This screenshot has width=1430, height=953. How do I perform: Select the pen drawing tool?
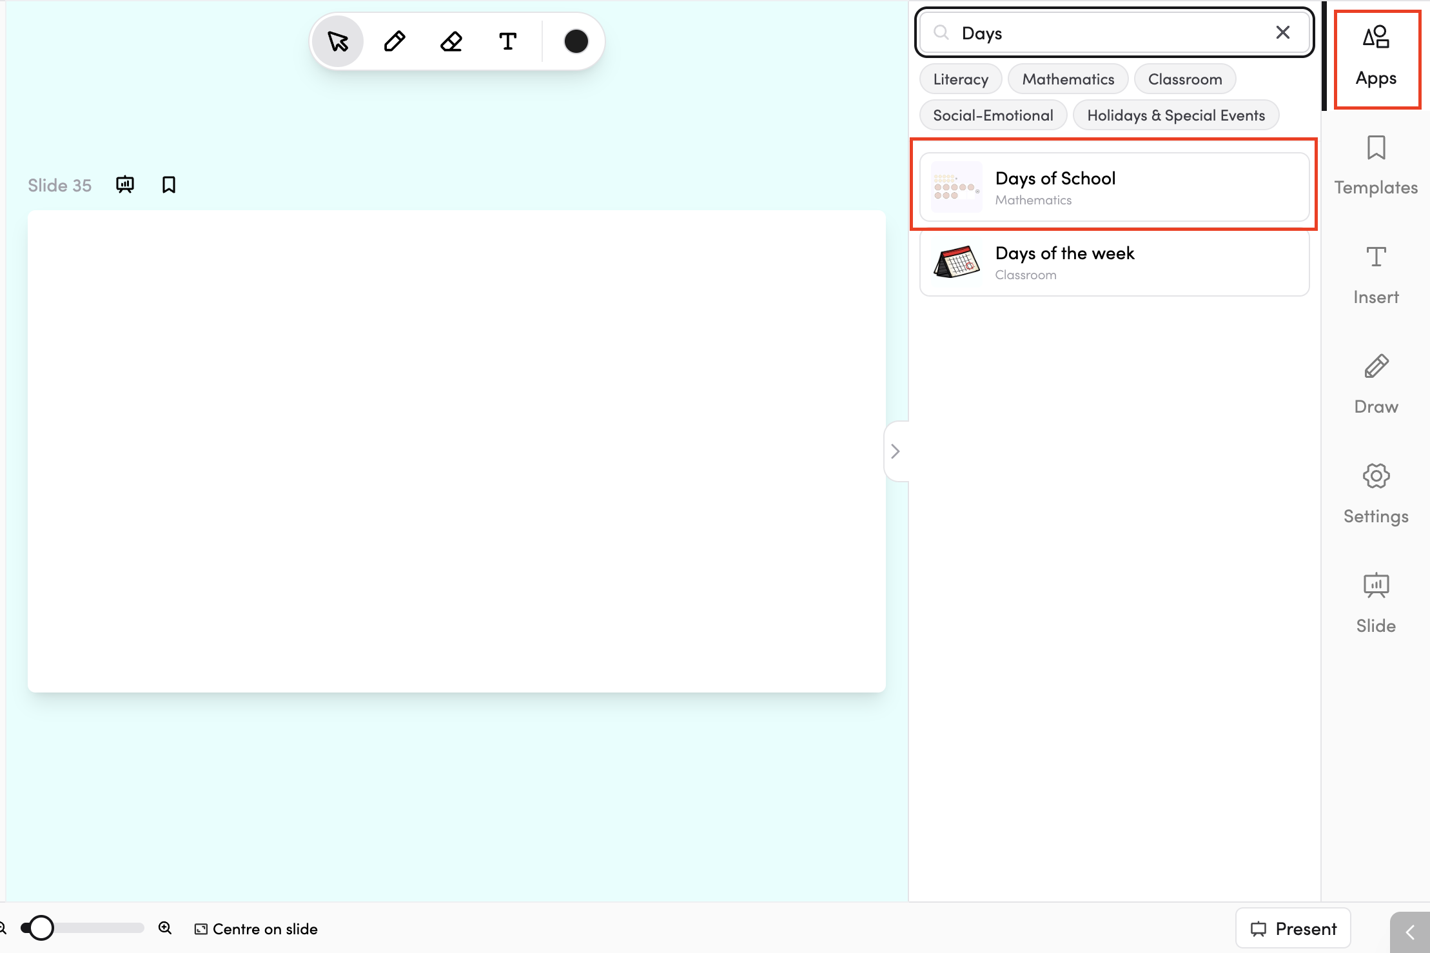pyautogui.click(x=395, y=41)
